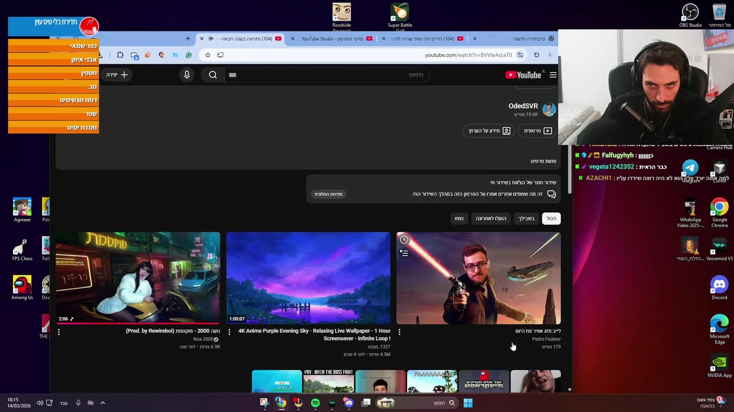The width and height of the screenshot is (734, 412).
Task: Click the OdedSVR channel avatar
Action: point(549,109)
